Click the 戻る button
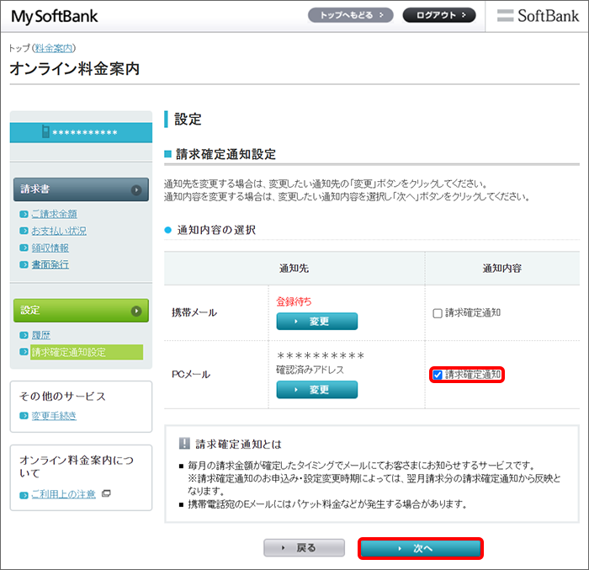The height and width of the screenshot is (570, 589). coord(305,548)
